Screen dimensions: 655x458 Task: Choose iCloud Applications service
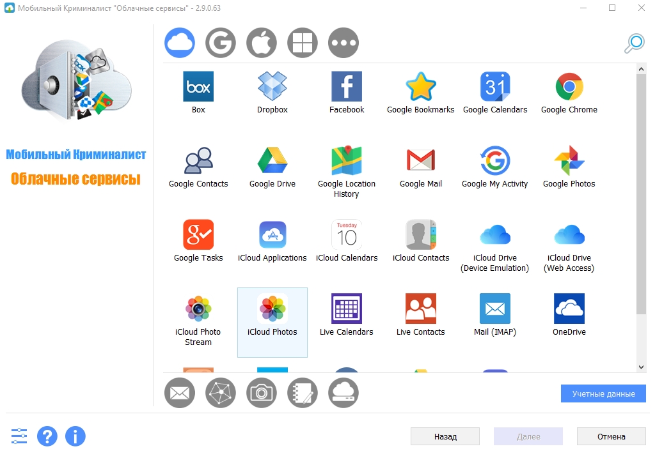272,234
